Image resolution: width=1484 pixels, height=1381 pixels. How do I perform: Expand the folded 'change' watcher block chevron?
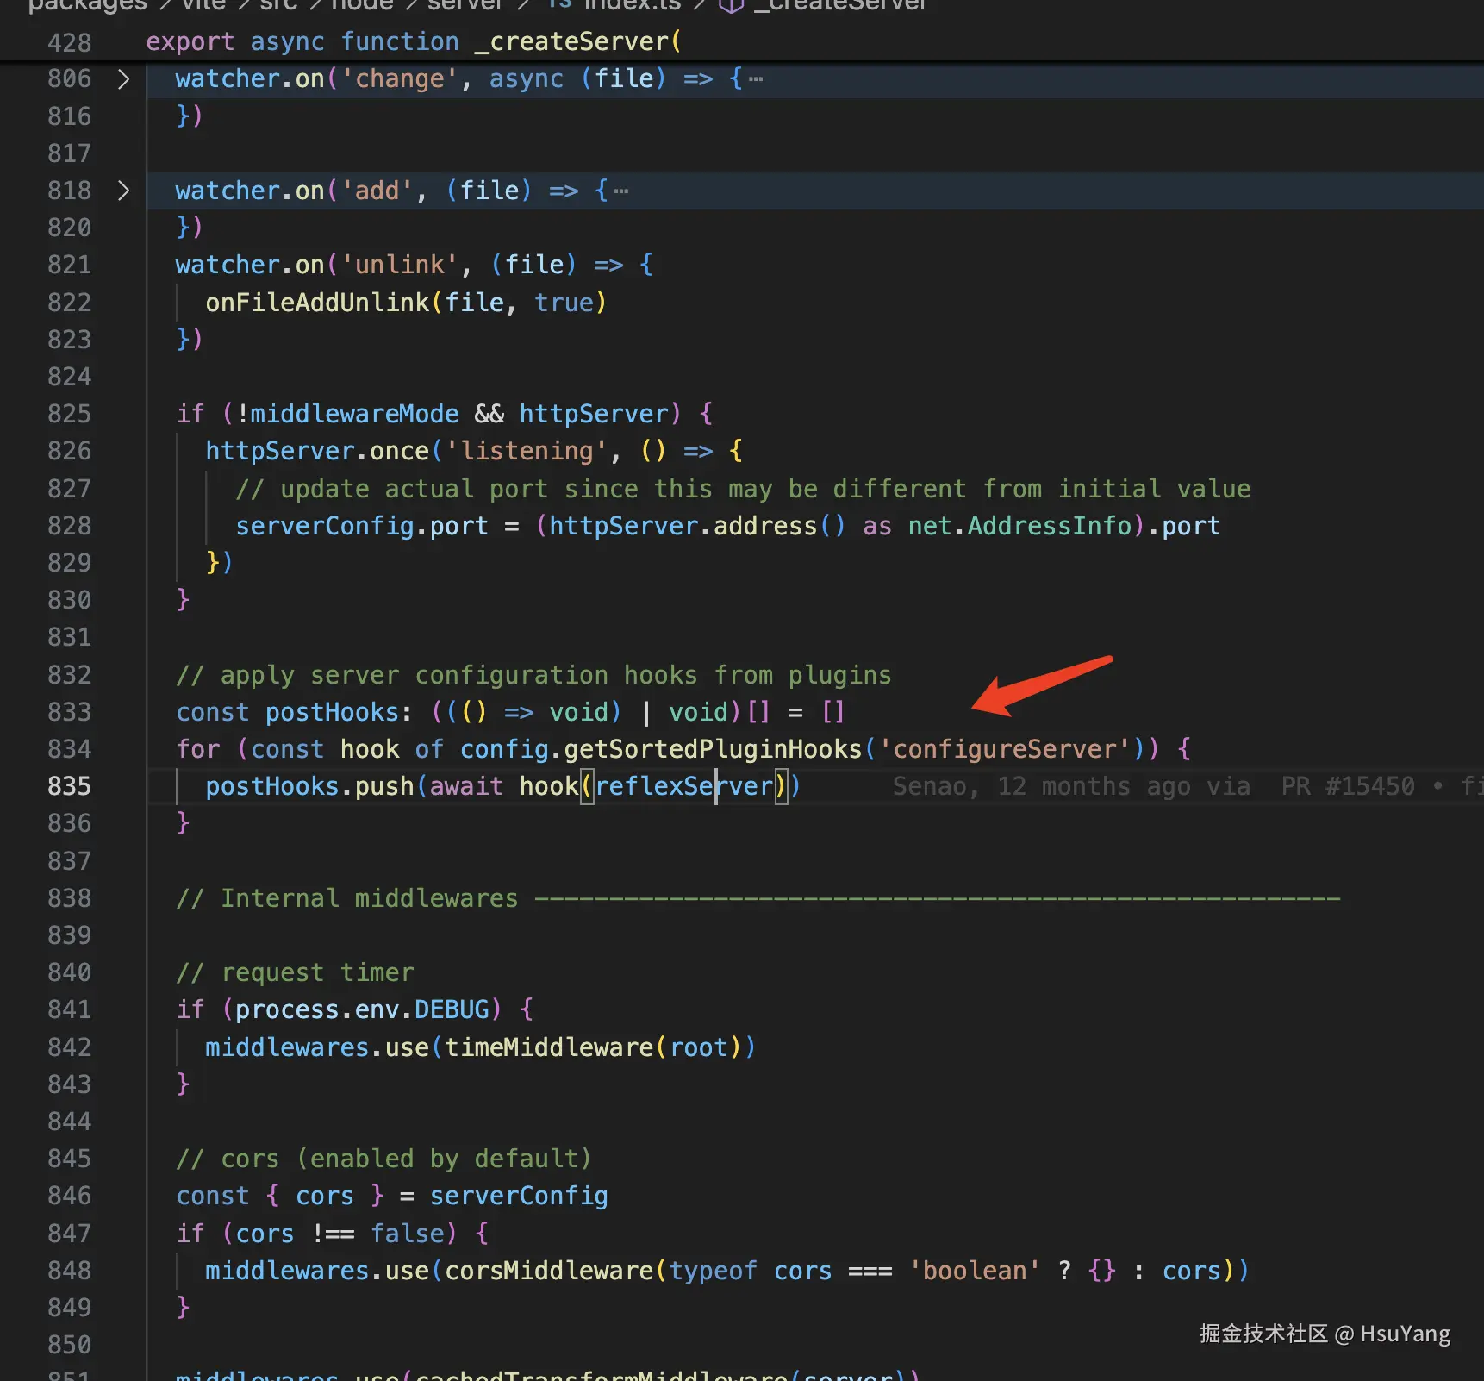pyautogui.click(x=123, y=79)
